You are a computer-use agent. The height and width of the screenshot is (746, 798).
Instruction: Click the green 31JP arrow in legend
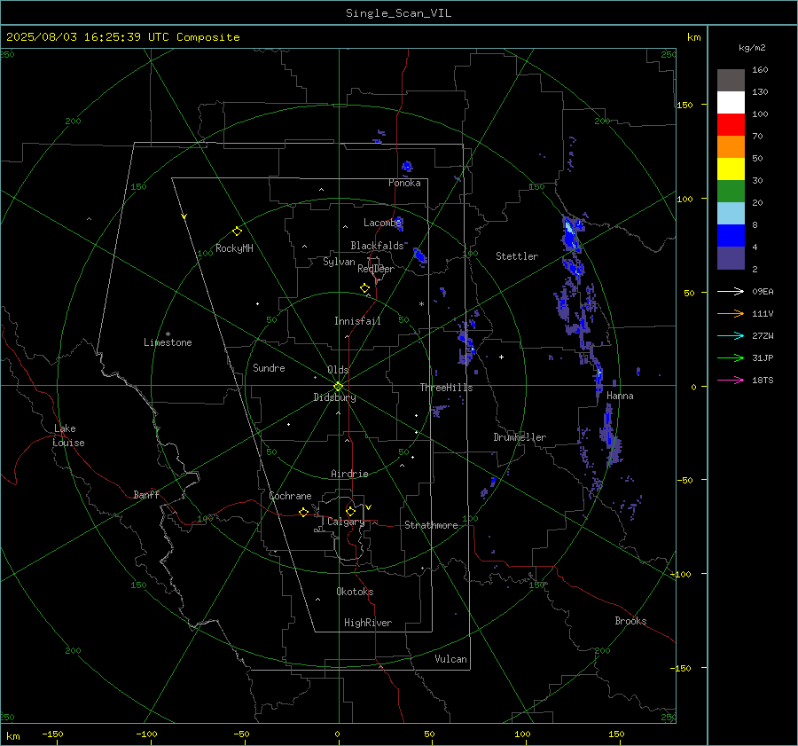pyautogui.click(x=731, y=358)
